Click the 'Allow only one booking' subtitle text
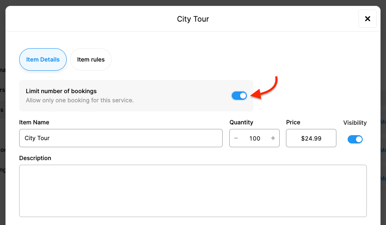The image size is (386, 225). [80, 100]
